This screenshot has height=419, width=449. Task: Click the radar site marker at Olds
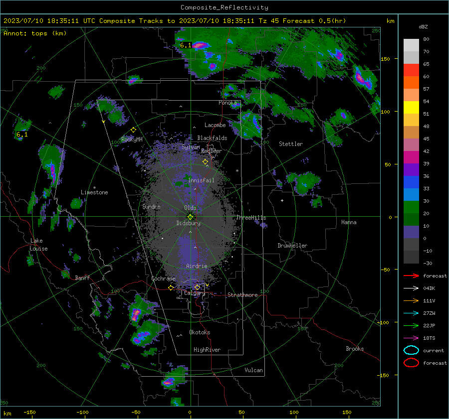point(190,217)
